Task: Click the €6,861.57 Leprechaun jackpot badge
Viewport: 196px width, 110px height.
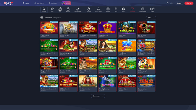Action: click(x=73, y=40)
